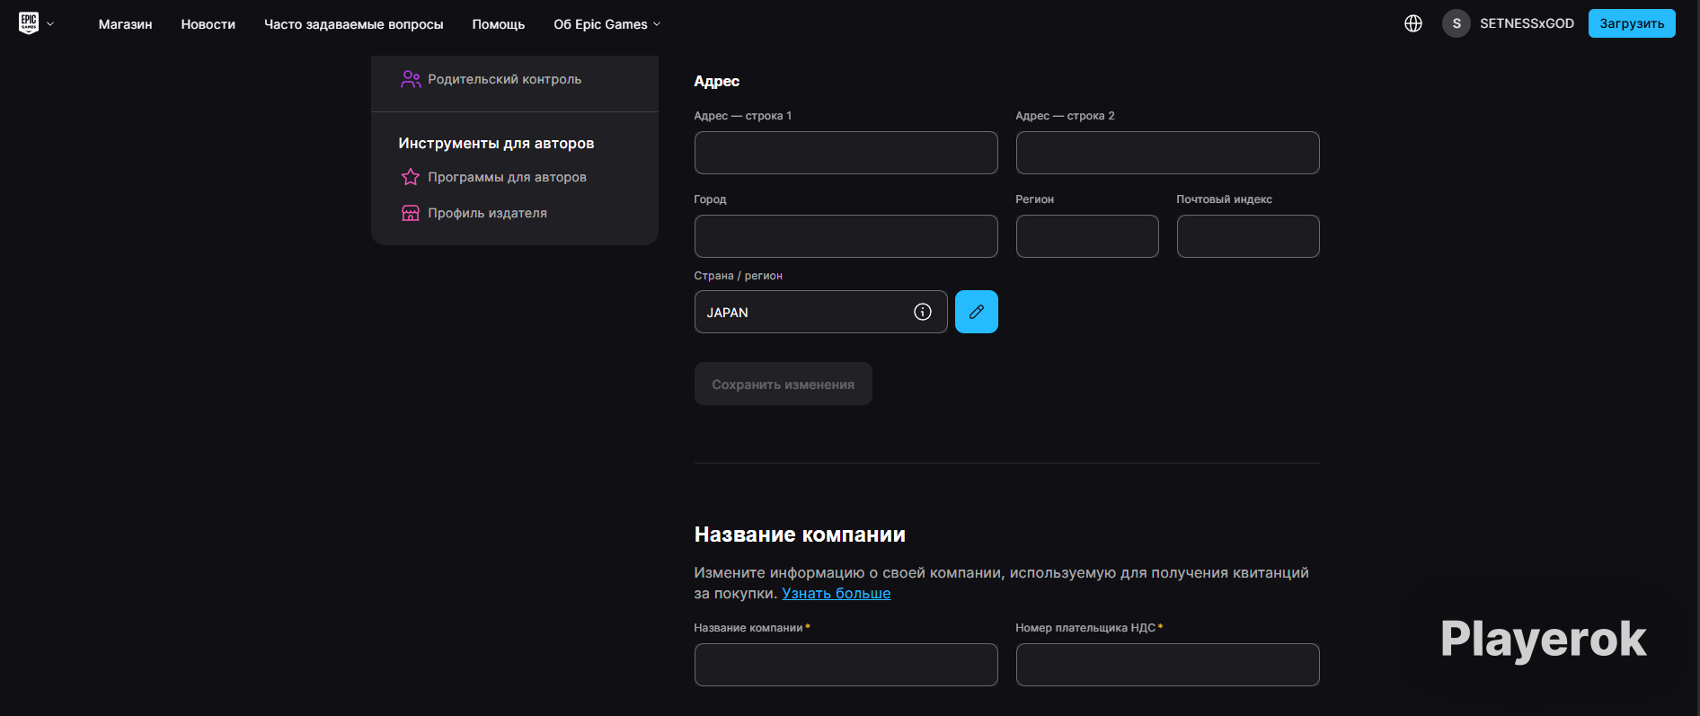Focus the Название компании input field

846,665
